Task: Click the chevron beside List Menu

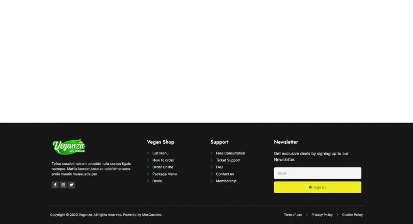Action: tap(148, 153)
